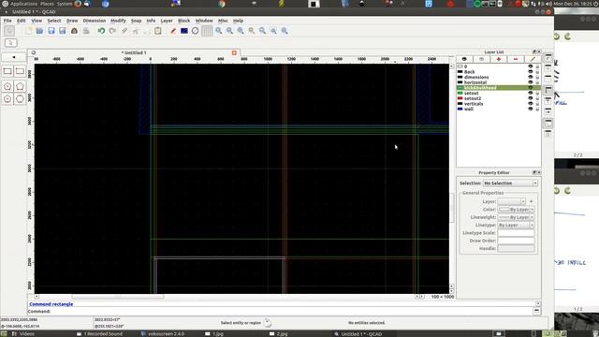Open the Lineweight By Layer dropdown
The width and height of the screenshot is (599, 337).
coord(516,217)
